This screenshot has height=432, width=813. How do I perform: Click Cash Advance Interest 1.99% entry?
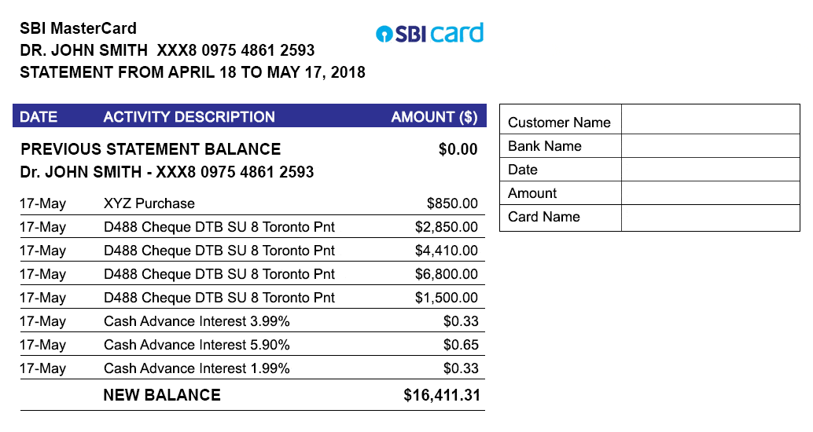tap(197, 368)
